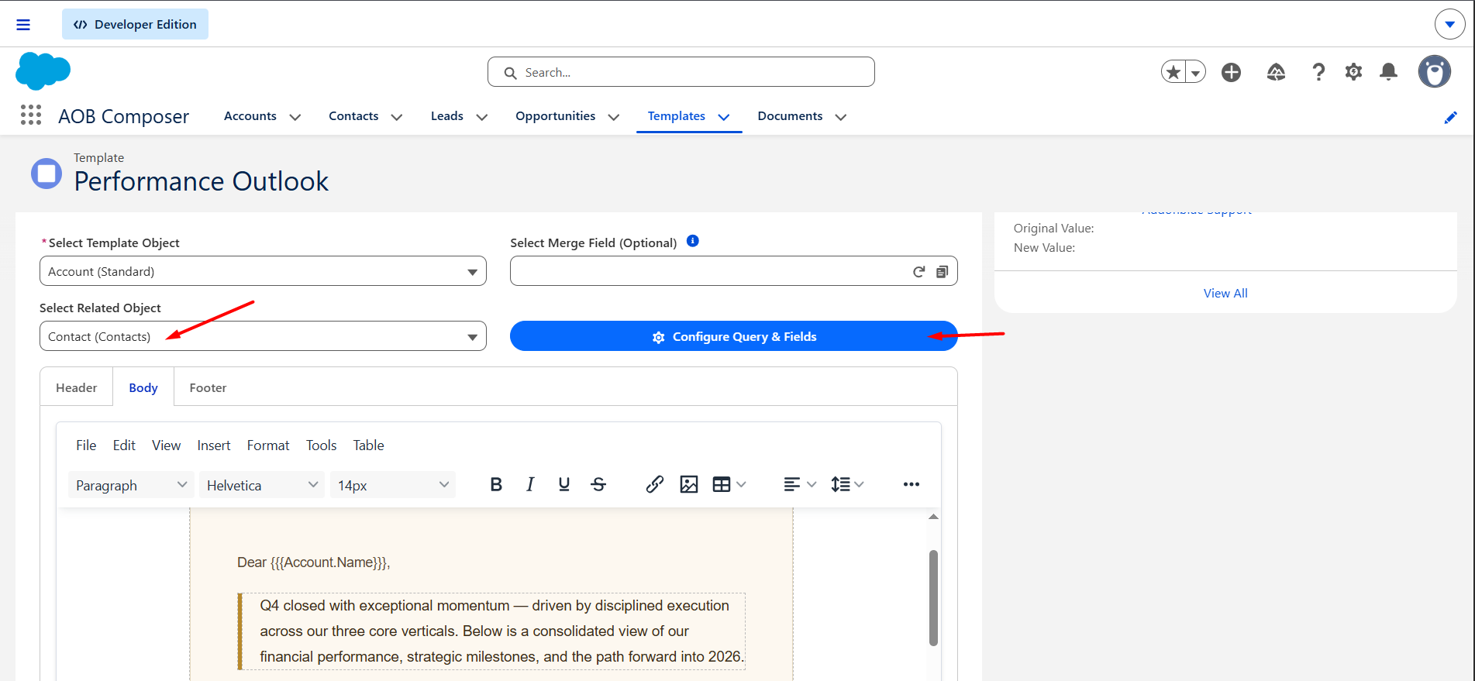
Task: Open the editor Insert menu
Action: click(214, 445)
